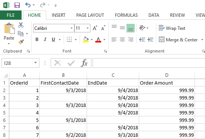Image resolution: width=205 pixels, height=139 pixels.
Task: Click the Redo arrow icon
Action: point(43,5)
